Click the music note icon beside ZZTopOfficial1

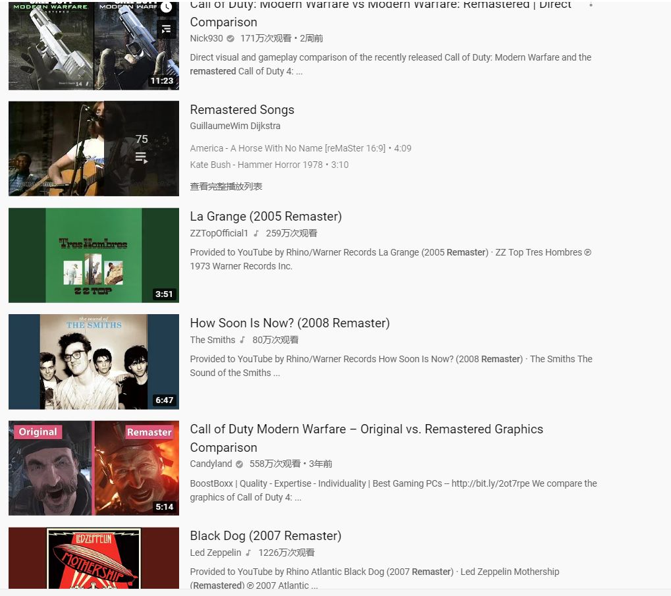click(x=256, y=233)
